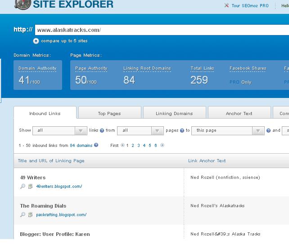Sort by Title and URL of Linking Page
This screenshot has width=289, height=244.
coord(51,160)
